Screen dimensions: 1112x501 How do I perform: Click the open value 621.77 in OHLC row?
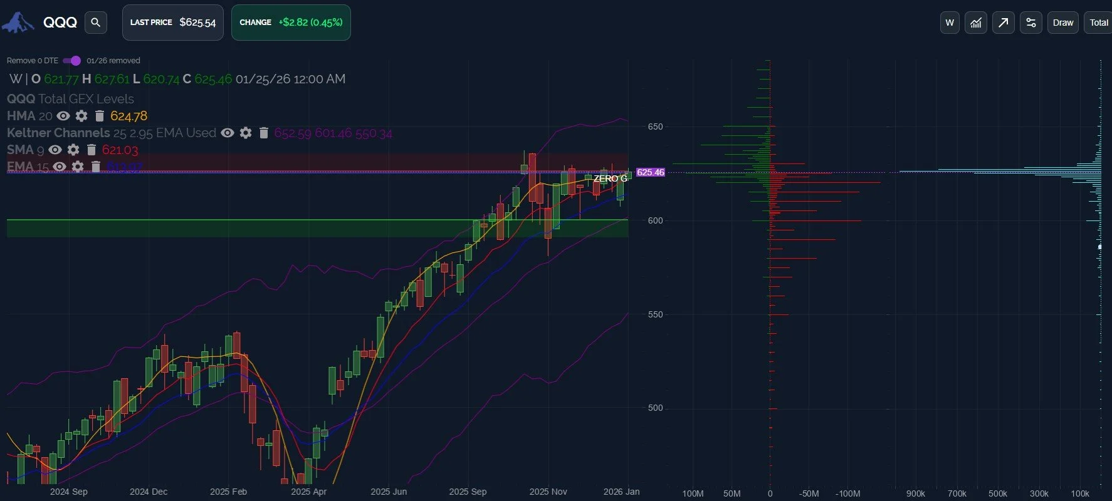(61, 79)
